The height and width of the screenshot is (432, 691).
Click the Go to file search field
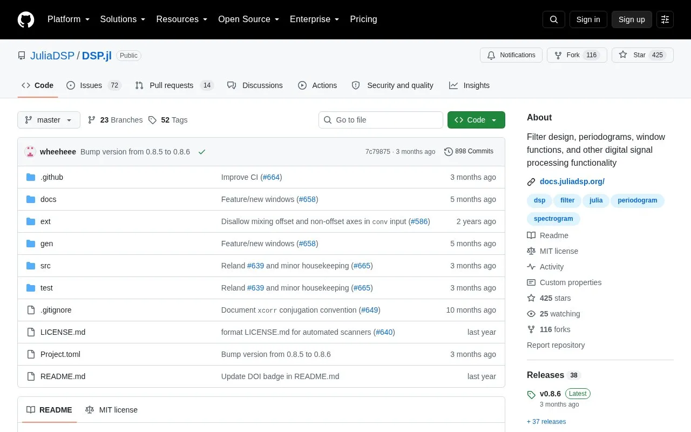(x=381, y=120)
